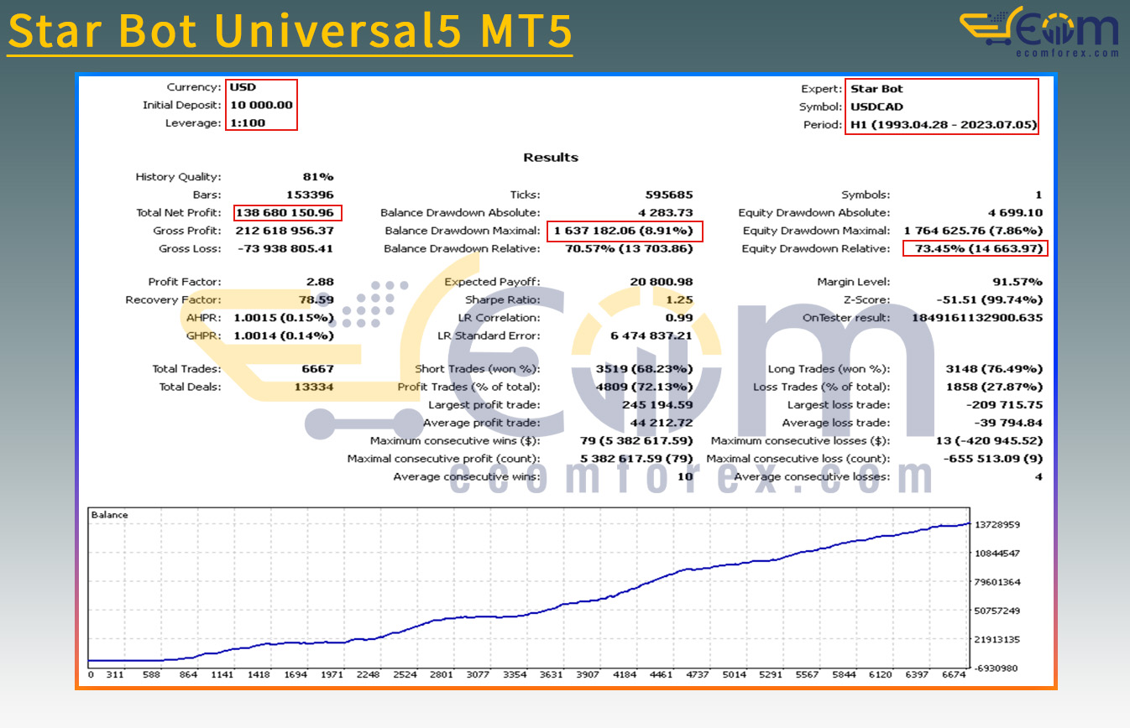Select AHPR value 1.0015 (0.15%)

pos(282,318)
